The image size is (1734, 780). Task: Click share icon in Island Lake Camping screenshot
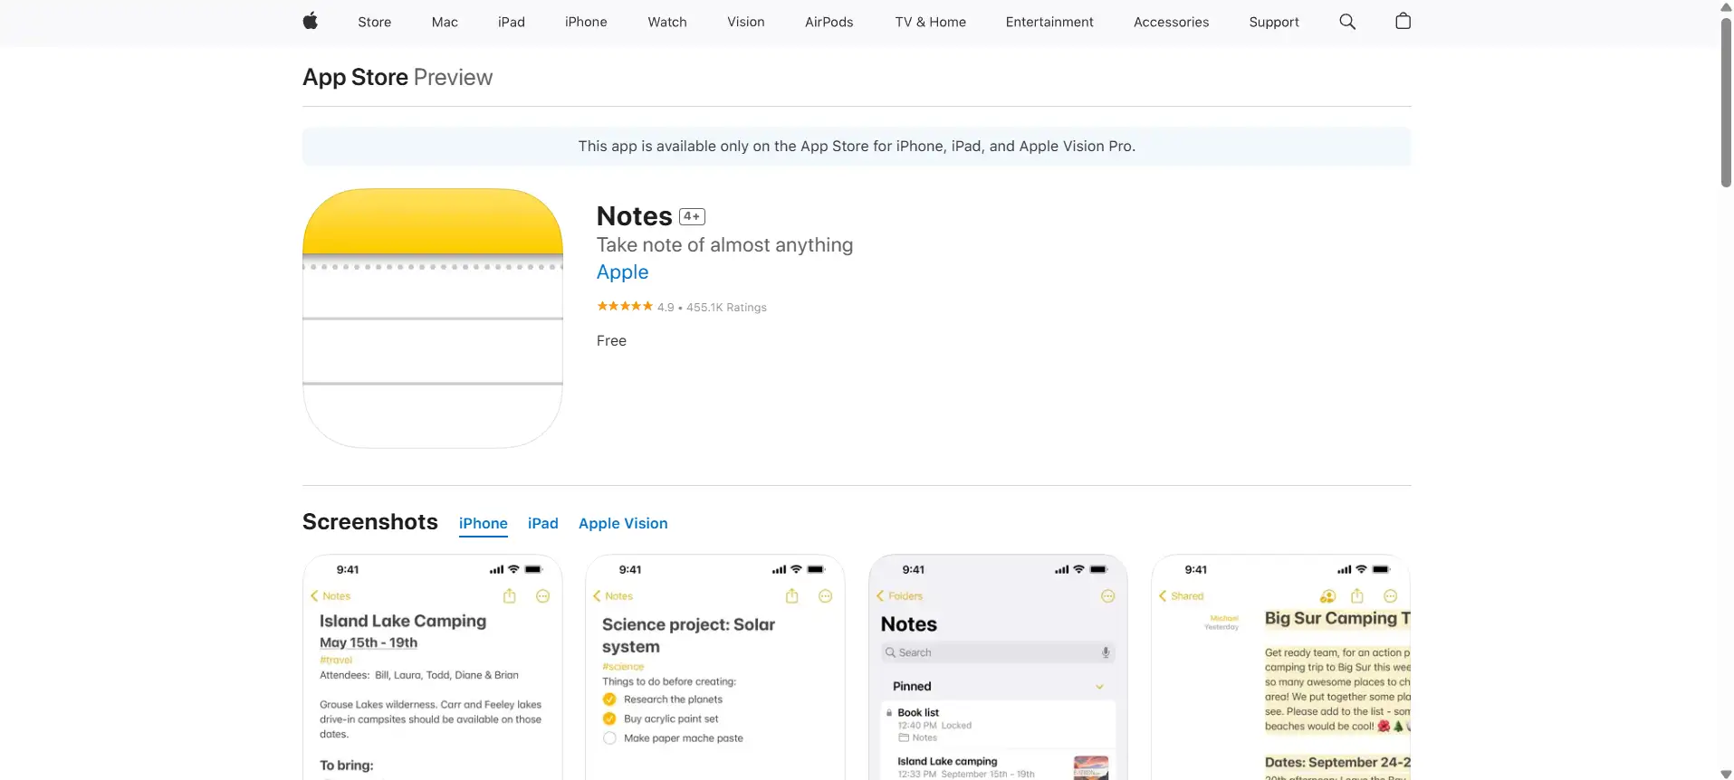(x=510, y=595)
